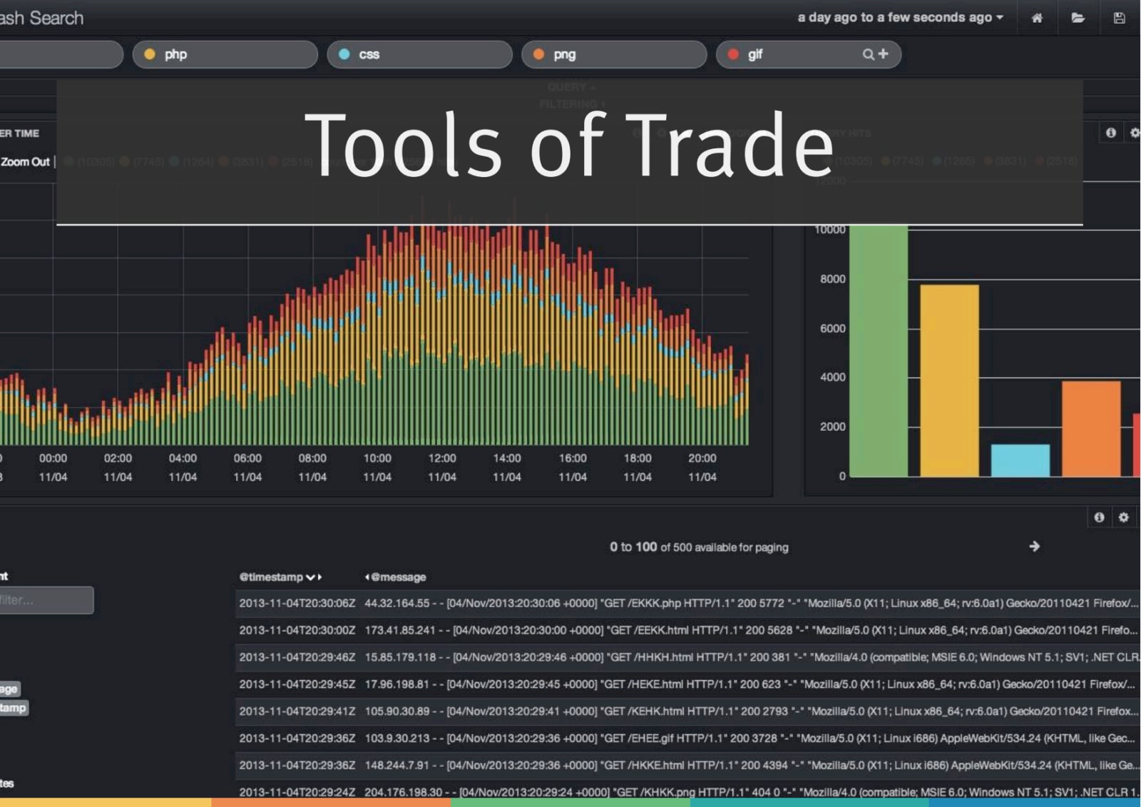The height and width of the screenshot is (807, 1141).
Task: Click the png query field
Action: [614, 54]
